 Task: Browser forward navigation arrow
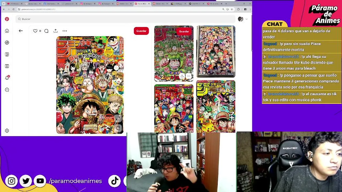(x=9, y=9)
